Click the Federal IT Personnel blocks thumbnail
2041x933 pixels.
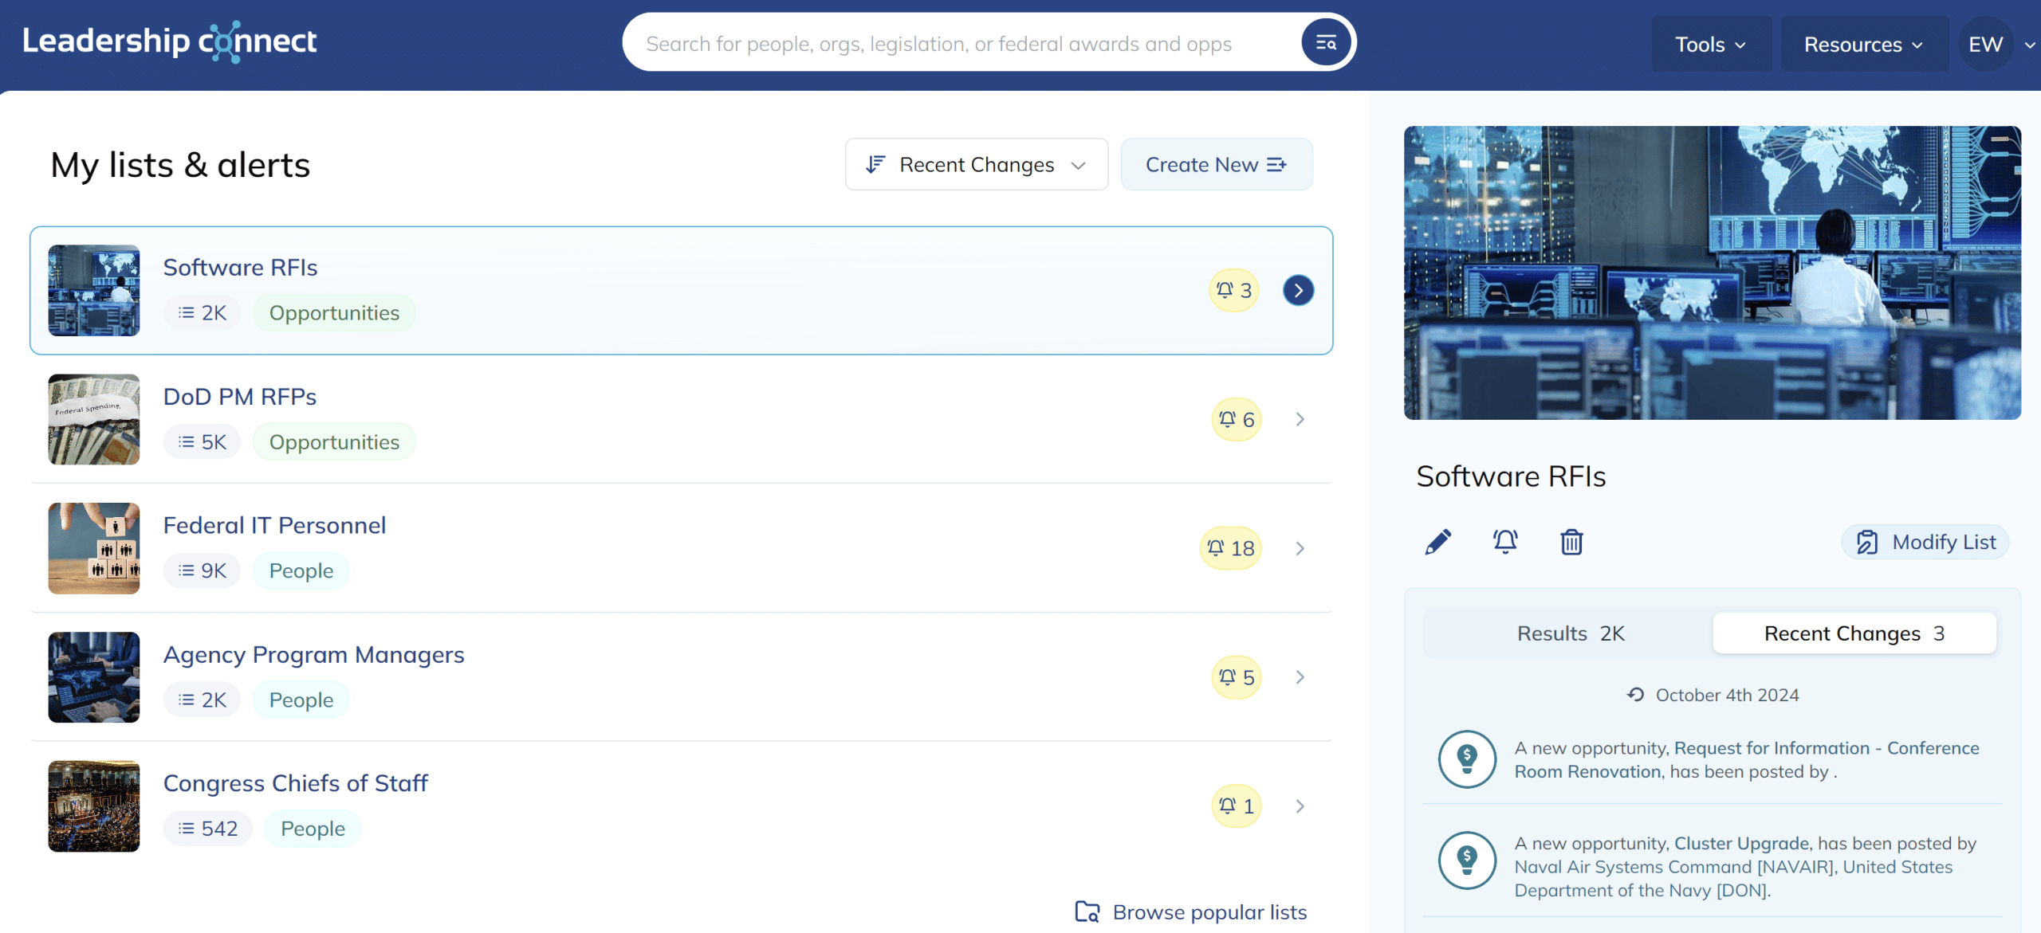[94, 548]
